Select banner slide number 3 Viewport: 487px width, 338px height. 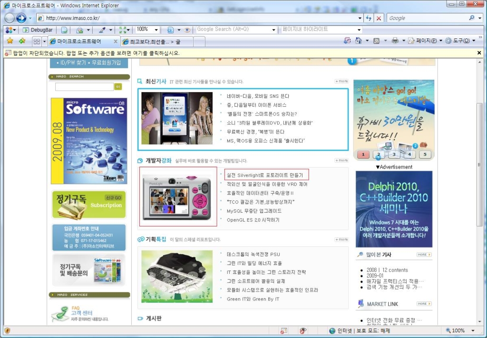click(394, 154)
